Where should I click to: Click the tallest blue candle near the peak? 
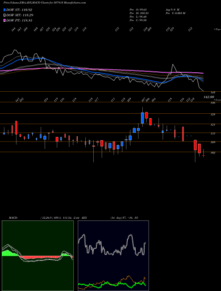(x=142, y=118)
